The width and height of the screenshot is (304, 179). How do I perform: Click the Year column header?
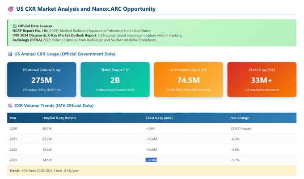(13, 118)
